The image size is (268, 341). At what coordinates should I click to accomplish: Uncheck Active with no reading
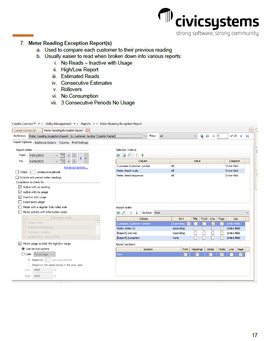click(20, 187)
